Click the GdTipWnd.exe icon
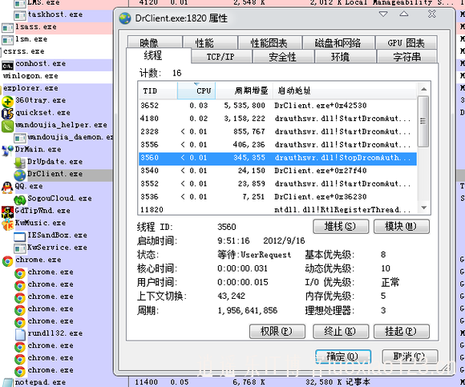Viewport: 465px width, 387px height. 7,212
